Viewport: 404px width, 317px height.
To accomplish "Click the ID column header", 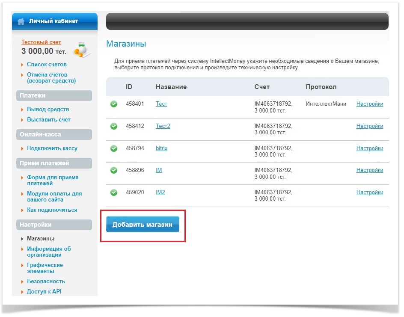I will tap(129, 87).
